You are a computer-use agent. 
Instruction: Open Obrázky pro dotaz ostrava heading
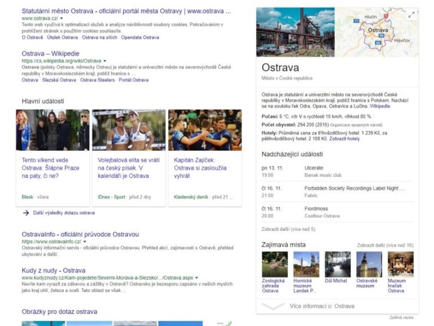(60, 311)
